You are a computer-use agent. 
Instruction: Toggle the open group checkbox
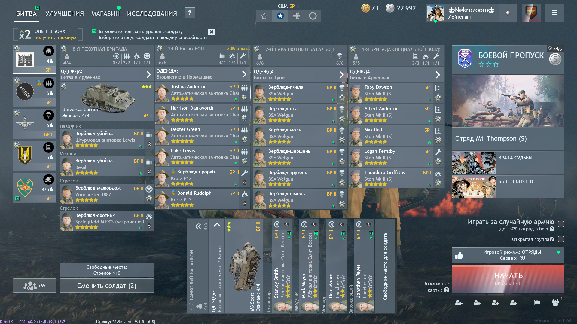[561, 239]
